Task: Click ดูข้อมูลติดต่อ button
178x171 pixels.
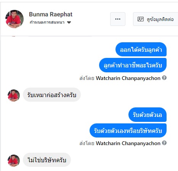Action: coord(156,19)
